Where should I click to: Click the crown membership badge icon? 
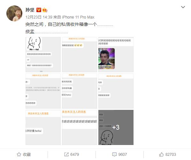pos(45,10)
